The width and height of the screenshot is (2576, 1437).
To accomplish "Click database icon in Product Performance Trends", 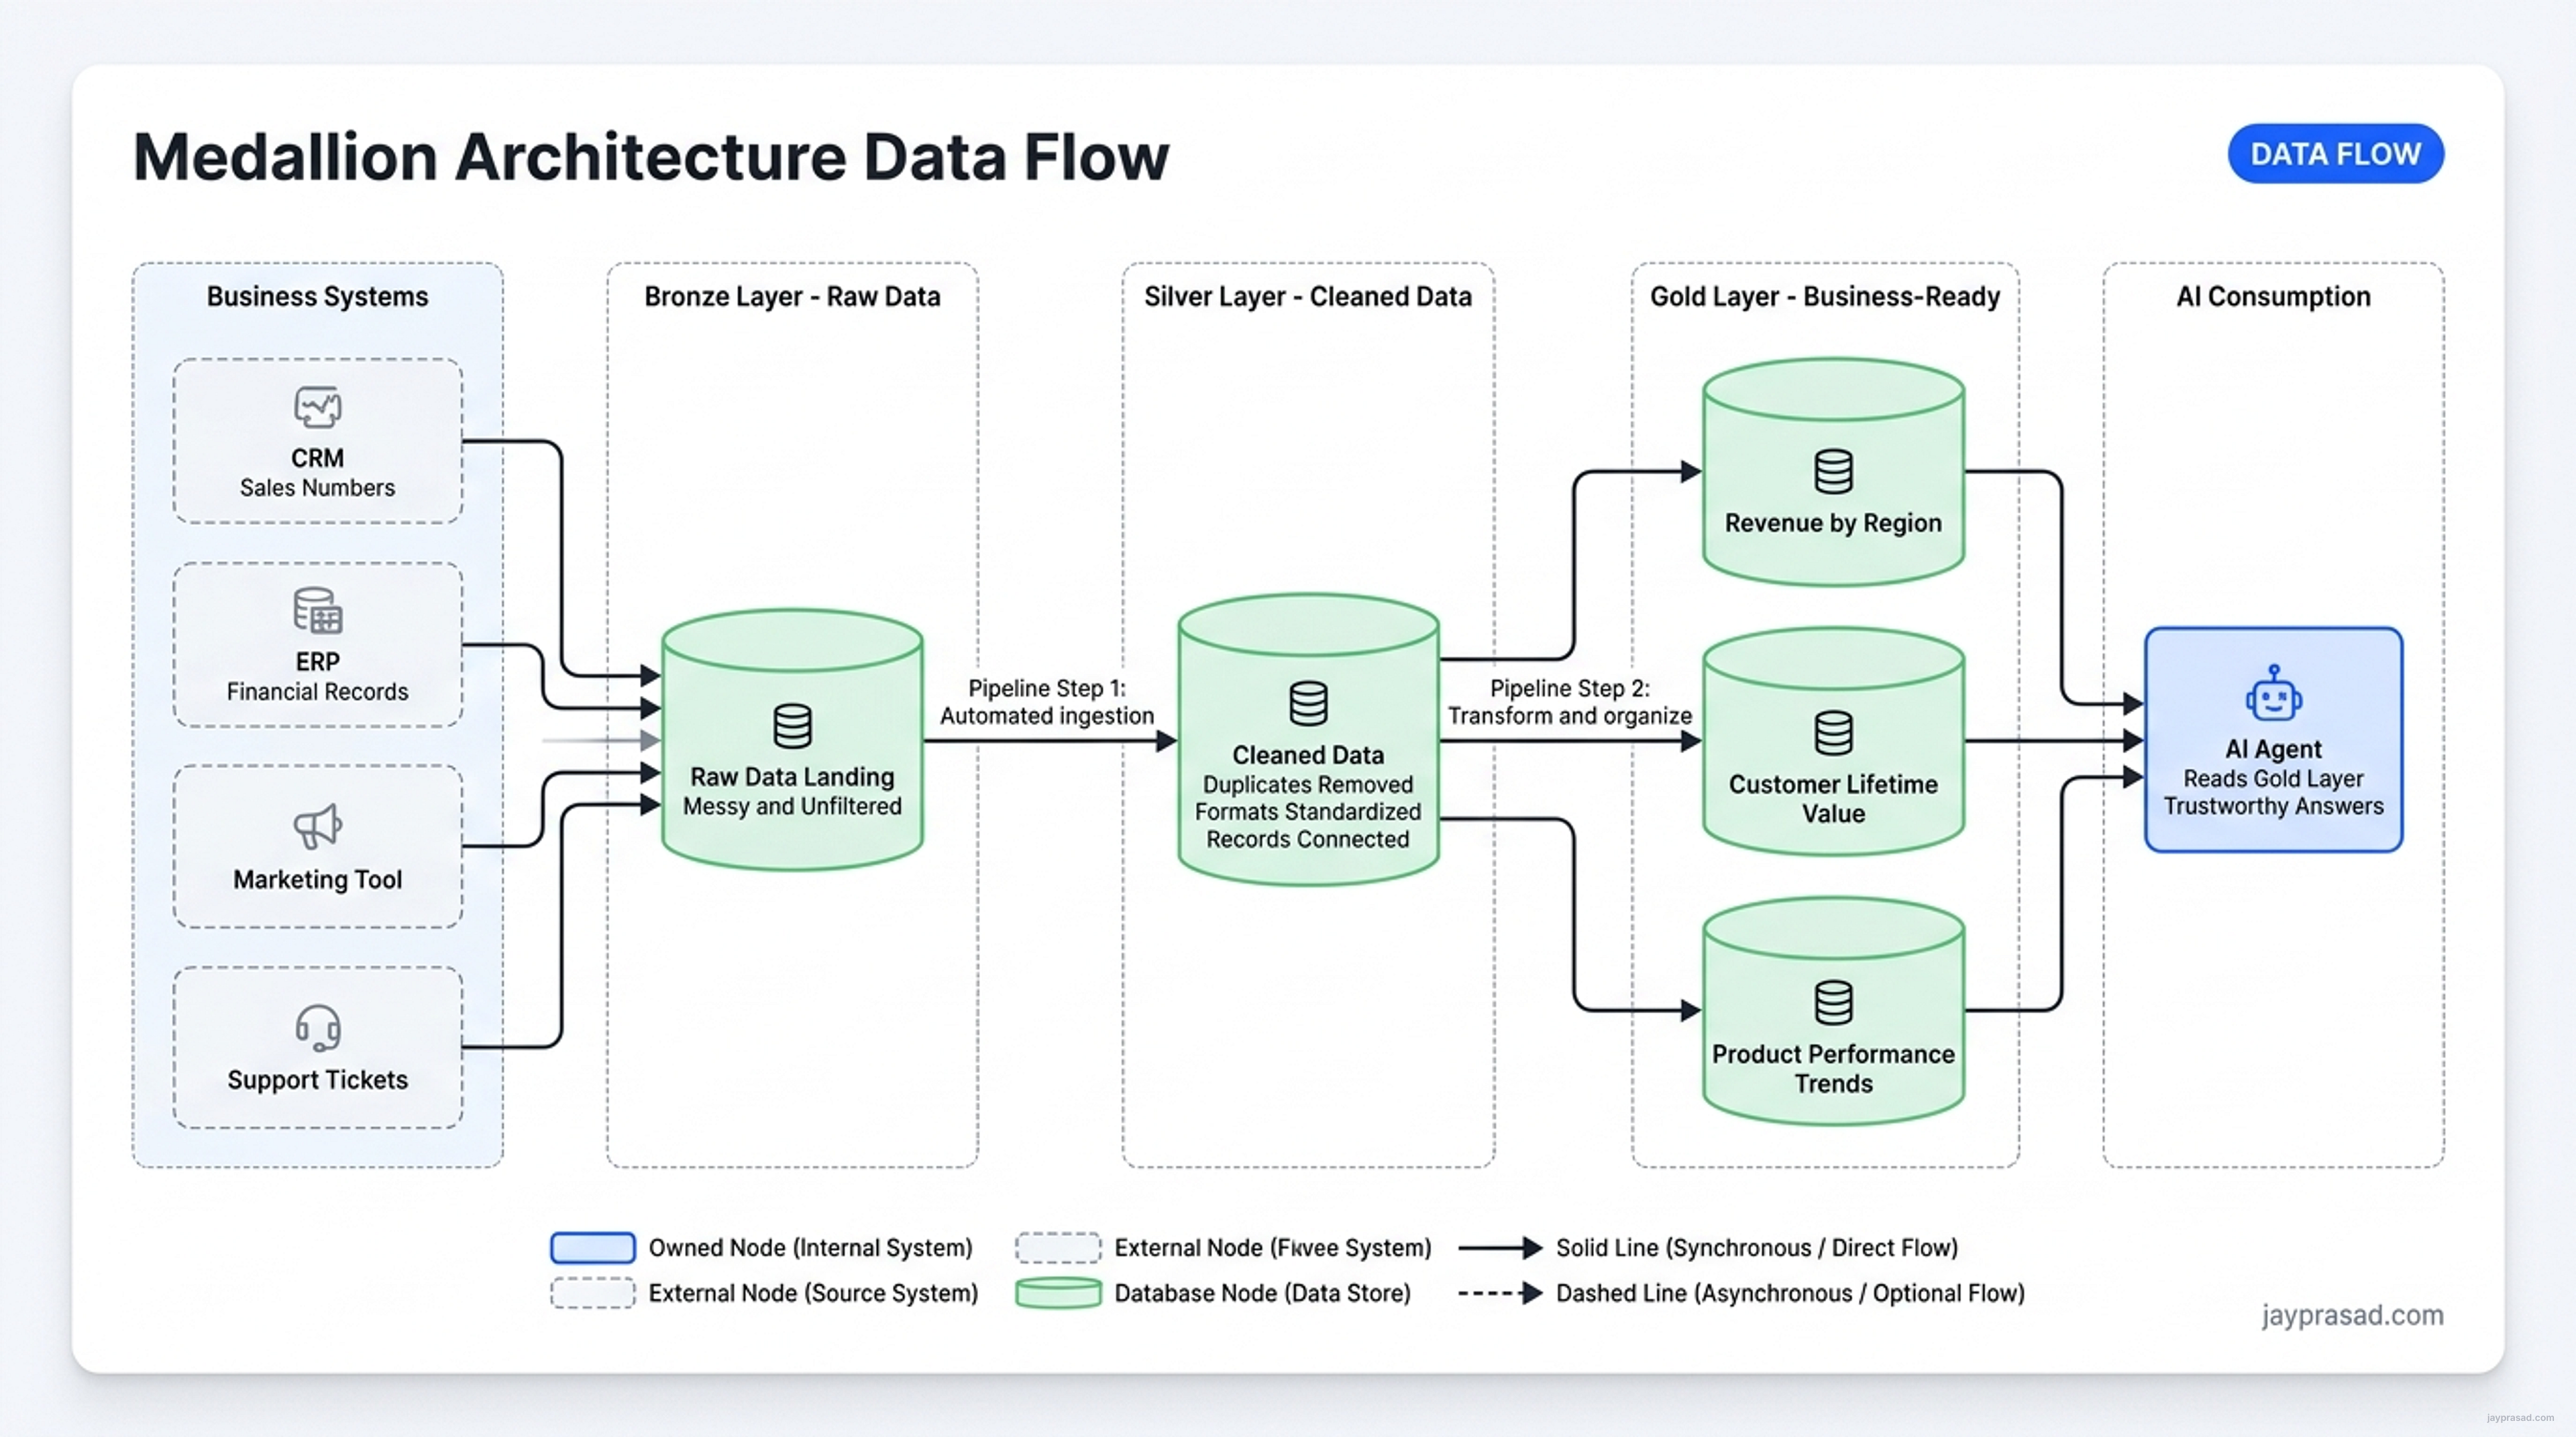I will point(1833,1002).
